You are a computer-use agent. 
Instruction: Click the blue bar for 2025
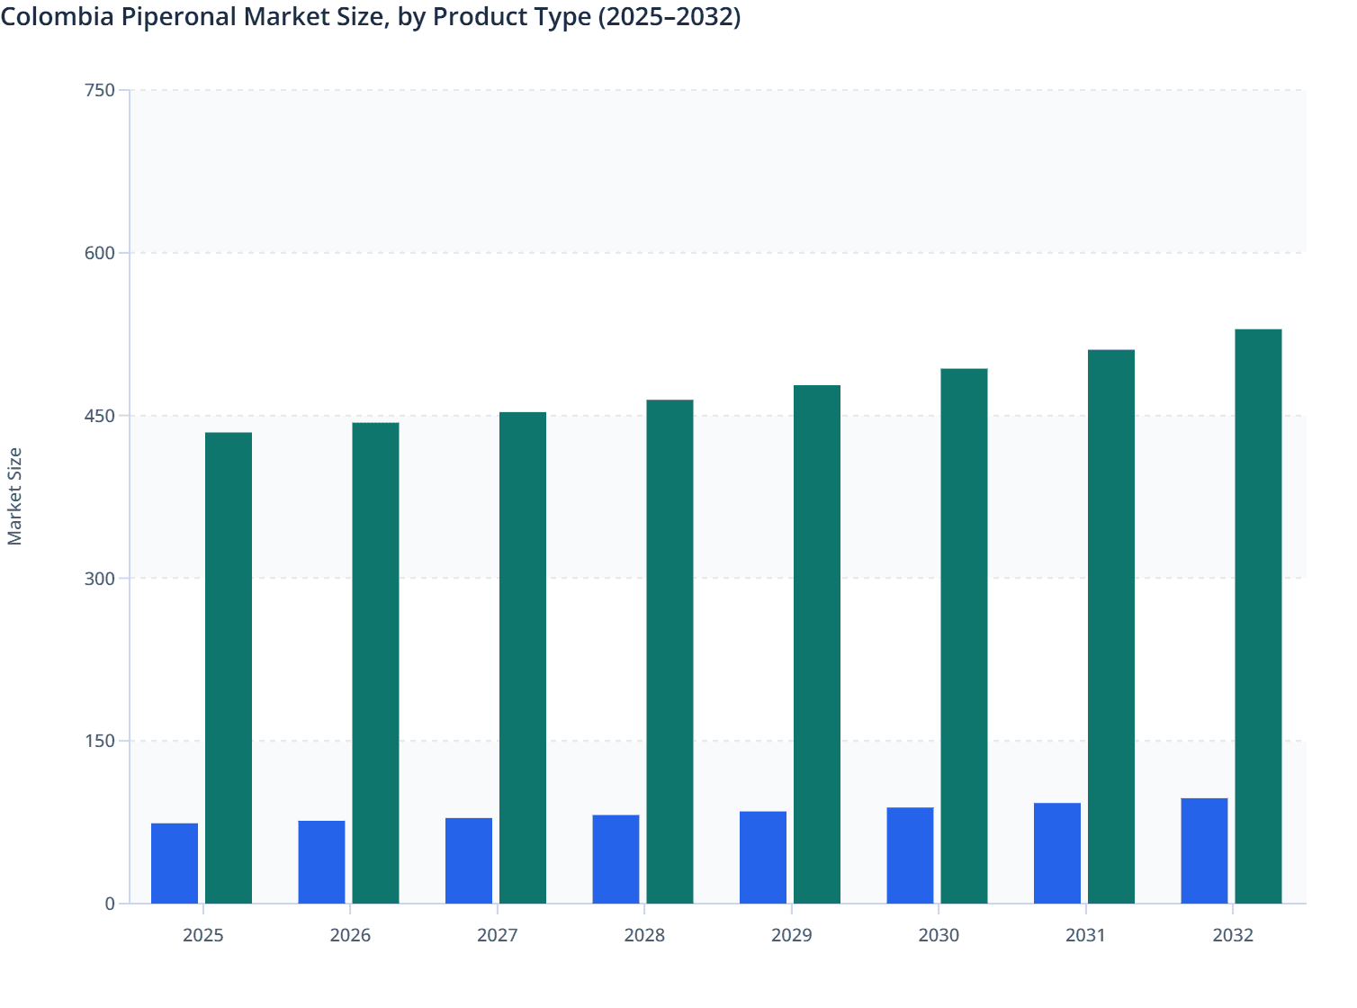pyautogui.click(x=175, y=864)
